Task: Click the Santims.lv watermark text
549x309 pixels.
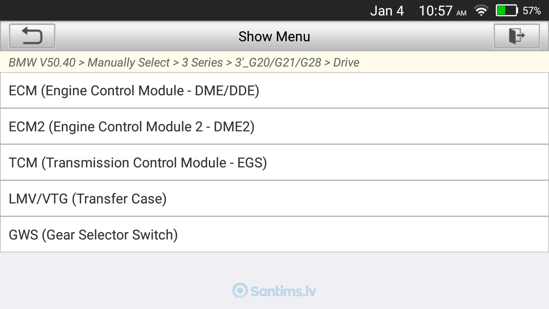Action: tap(284, 291)
